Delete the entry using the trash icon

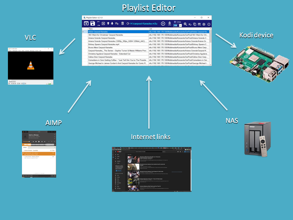pyautogui.click(x=123, y=24)
